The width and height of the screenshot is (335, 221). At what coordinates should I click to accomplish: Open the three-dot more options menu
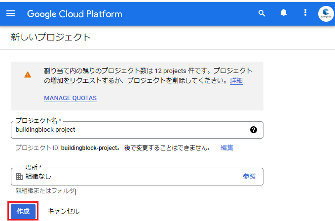tap(305, 13)
